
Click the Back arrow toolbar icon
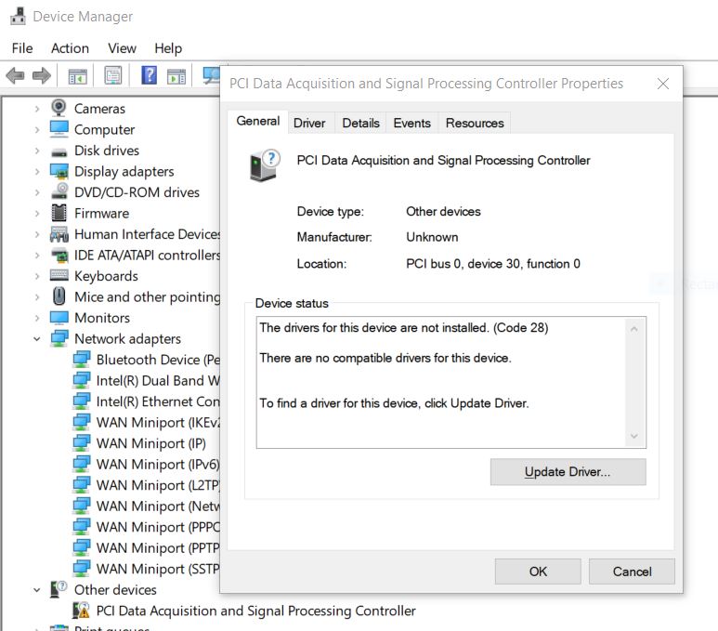(15, 75)
